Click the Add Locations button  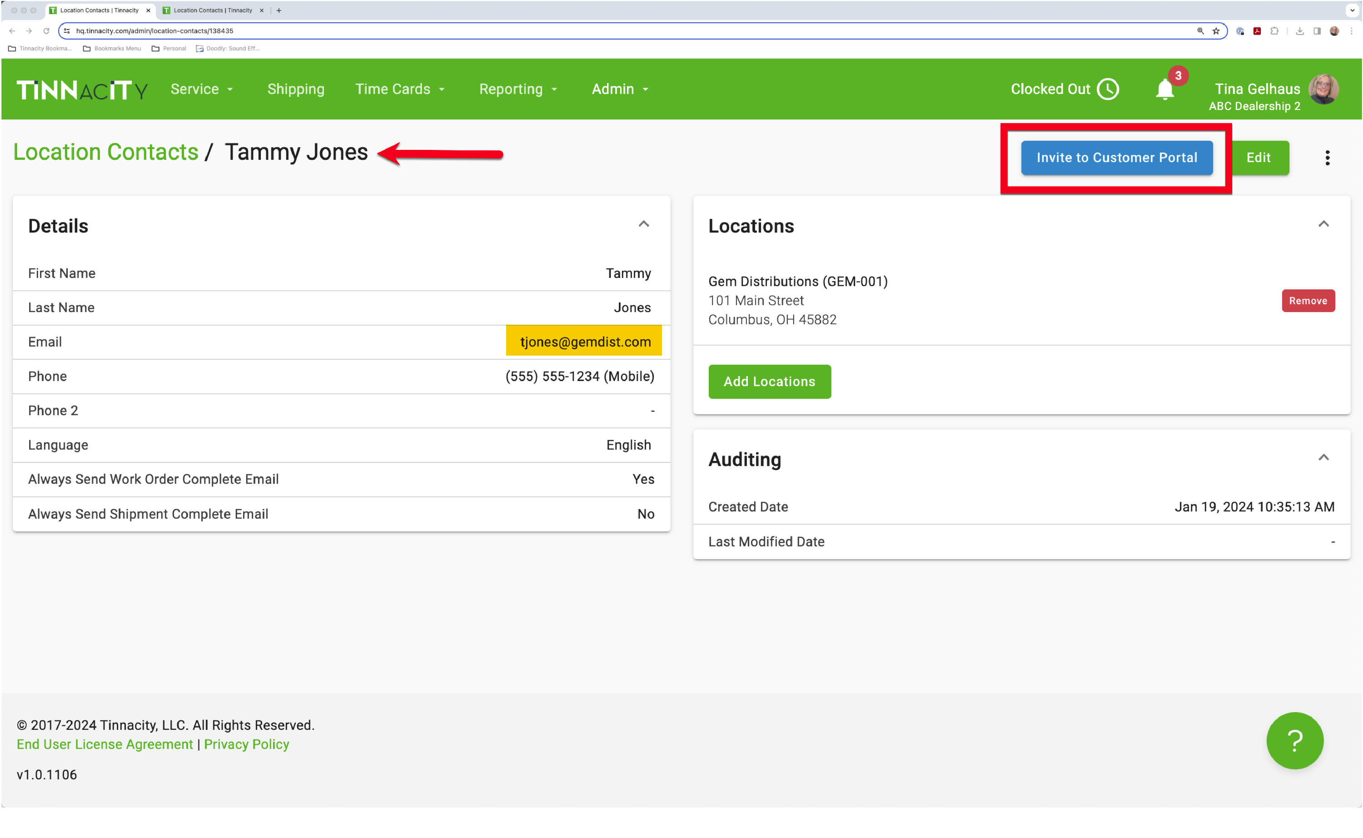(x=769, y=382)
